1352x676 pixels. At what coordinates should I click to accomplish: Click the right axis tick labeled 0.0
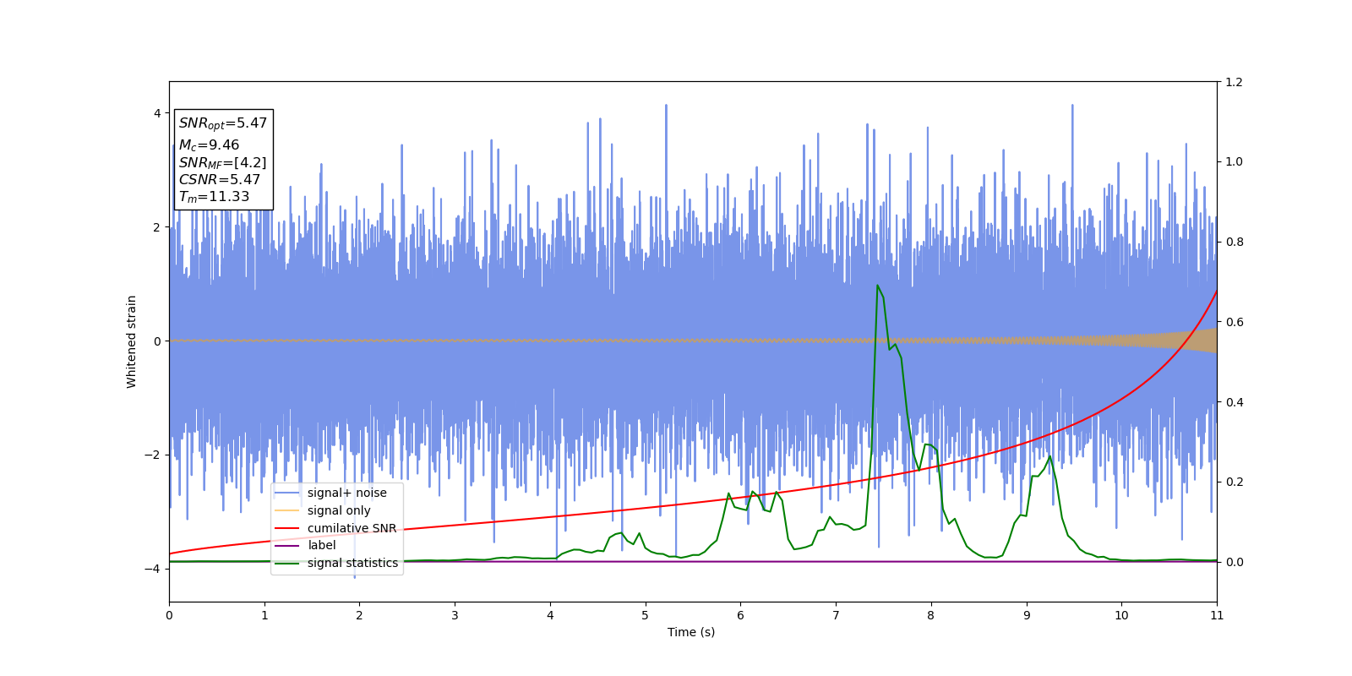coord(1234,562)
